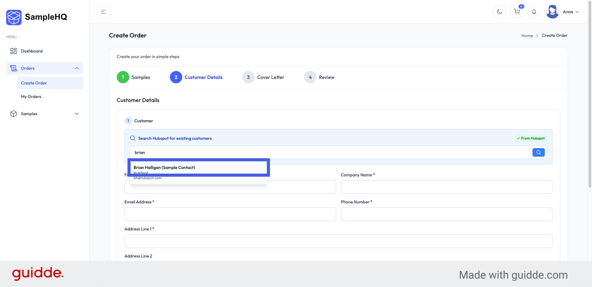Click the My Orders link
The height and width of the screenshot is (287, 592).
pos(31,96)
